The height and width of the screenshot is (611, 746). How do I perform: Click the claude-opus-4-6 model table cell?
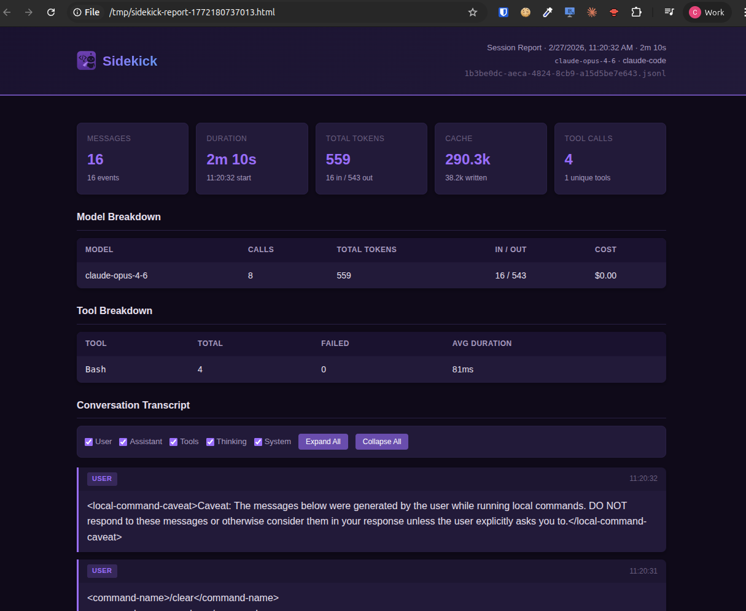click(117, 275)
